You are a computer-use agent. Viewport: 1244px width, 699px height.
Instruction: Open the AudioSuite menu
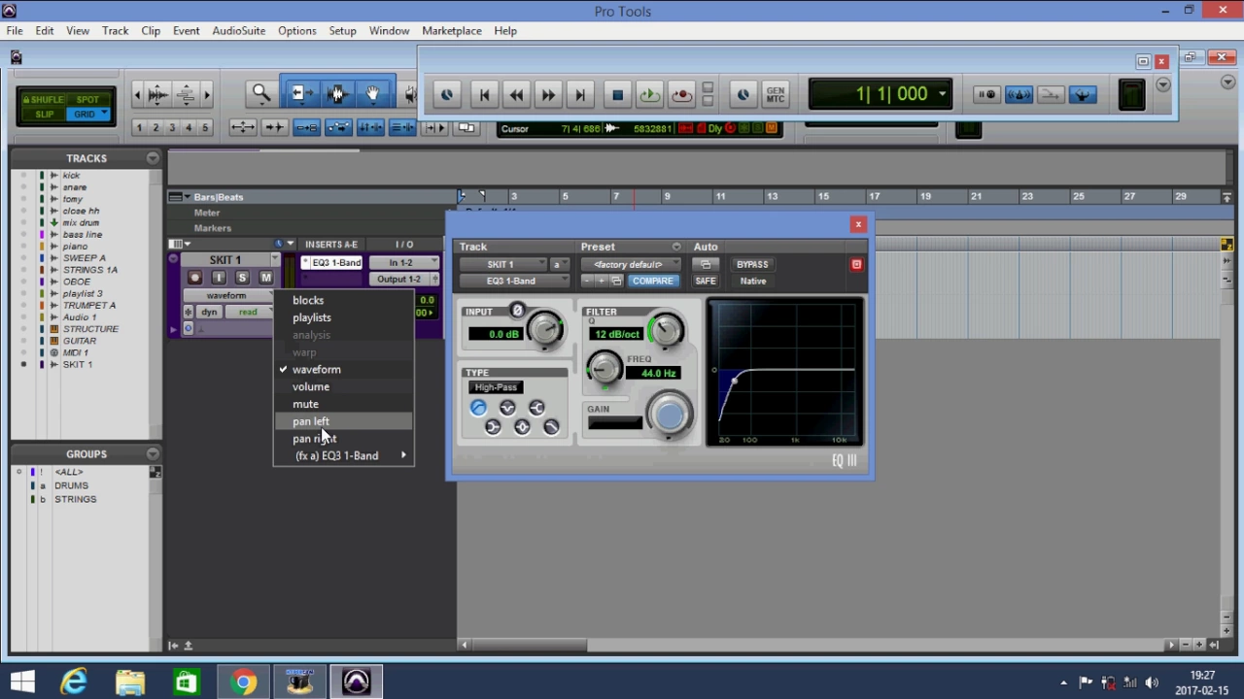pos(238,30)
